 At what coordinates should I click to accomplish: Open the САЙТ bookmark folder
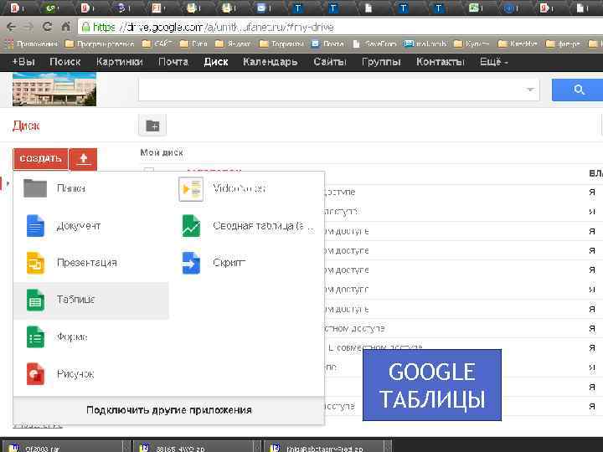click(x=157, y=44)
